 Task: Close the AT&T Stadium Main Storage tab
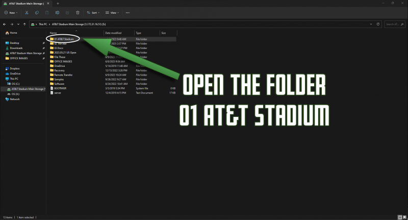coord(48,4)
